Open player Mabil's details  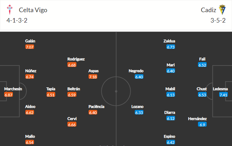coord(170,89)
